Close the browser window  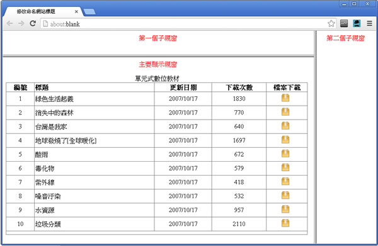point(367,4)
